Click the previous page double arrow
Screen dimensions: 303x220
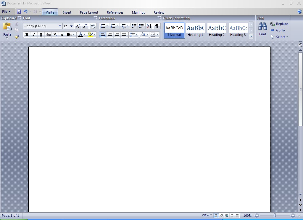300,200
